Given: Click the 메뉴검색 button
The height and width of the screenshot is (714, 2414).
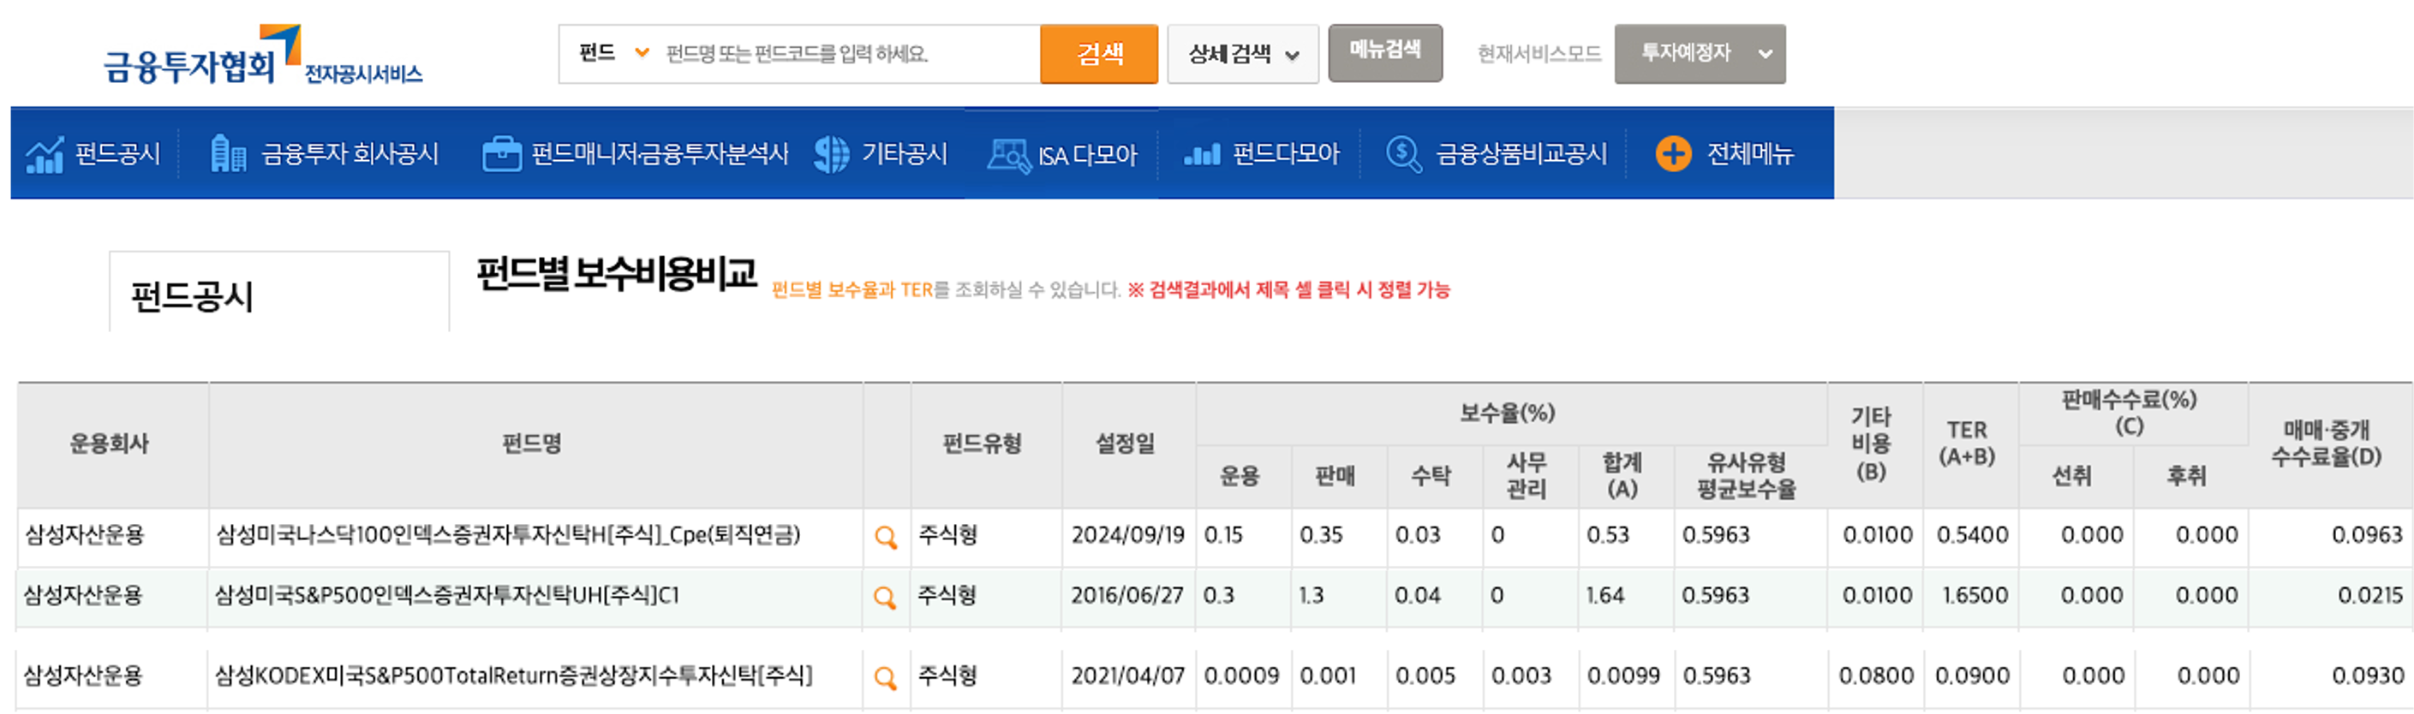Looking at the screenshot, I should (1385, 52).
